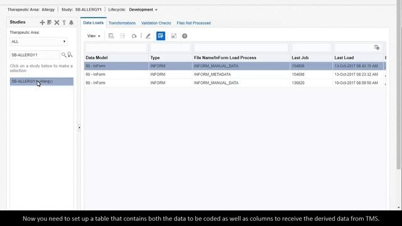Screen dimensions: 402x226
Task: Sort by the Data Model column header
Action: click(x=96, y=58)
